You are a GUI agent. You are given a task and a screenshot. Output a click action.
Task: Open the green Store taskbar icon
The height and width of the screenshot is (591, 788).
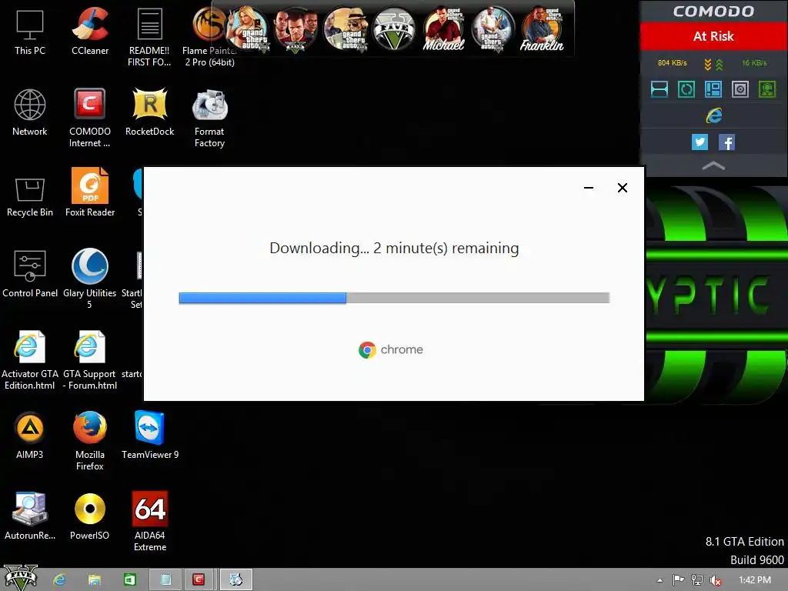(x=129, y=580)
